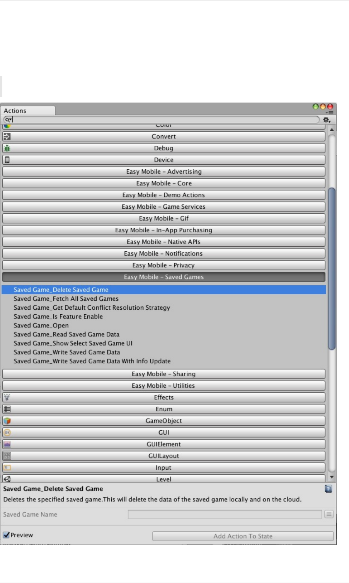Click the search magnifier dropdown icon
The image size is (349, 583).
point(8,120)
